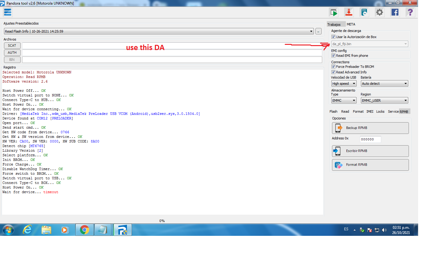
Task: Click the 0% progress bar
Action: coord(162,221)
